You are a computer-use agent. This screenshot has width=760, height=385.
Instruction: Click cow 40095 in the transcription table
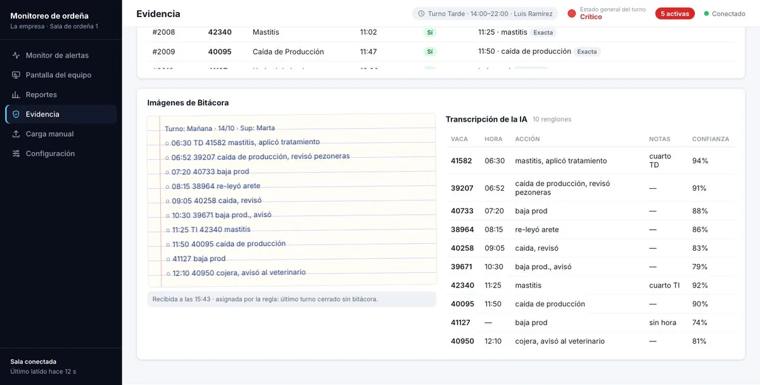(x=462, y=304)
